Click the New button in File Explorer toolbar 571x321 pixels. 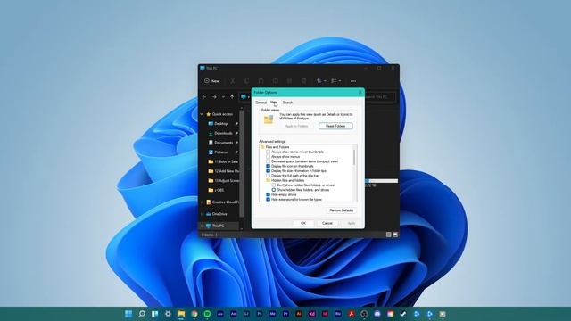tap(212, 81)
